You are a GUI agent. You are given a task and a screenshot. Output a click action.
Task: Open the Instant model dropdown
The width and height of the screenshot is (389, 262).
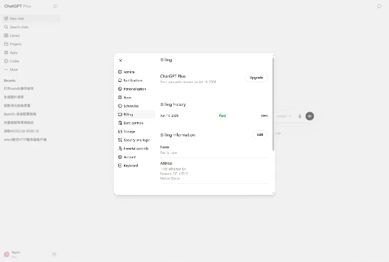284,116
